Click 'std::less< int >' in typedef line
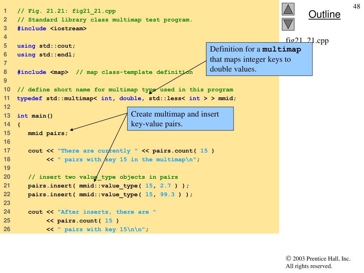Viewport: 364px width, 273px height. coord(178,98)
